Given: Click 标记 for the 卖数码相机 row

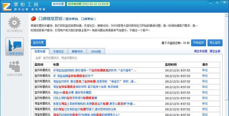Looking at the screenshot, I should (x=205, y=104).
